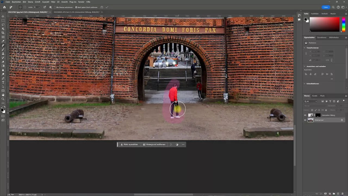Hide the Hintergrund layer visibility
348x196 pixels.
click(x=305, y=120)
